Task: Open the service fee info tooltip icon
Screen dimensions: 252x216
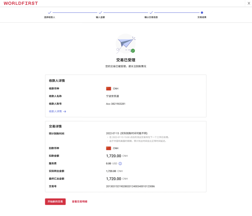Action: (120, 164)
